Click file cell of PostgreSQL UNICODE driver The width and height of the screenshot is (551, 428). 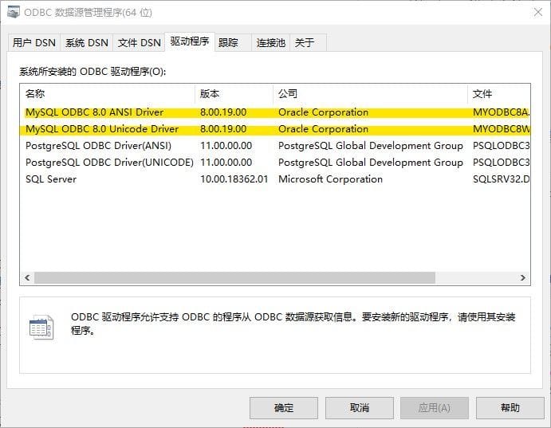[501, 163]
